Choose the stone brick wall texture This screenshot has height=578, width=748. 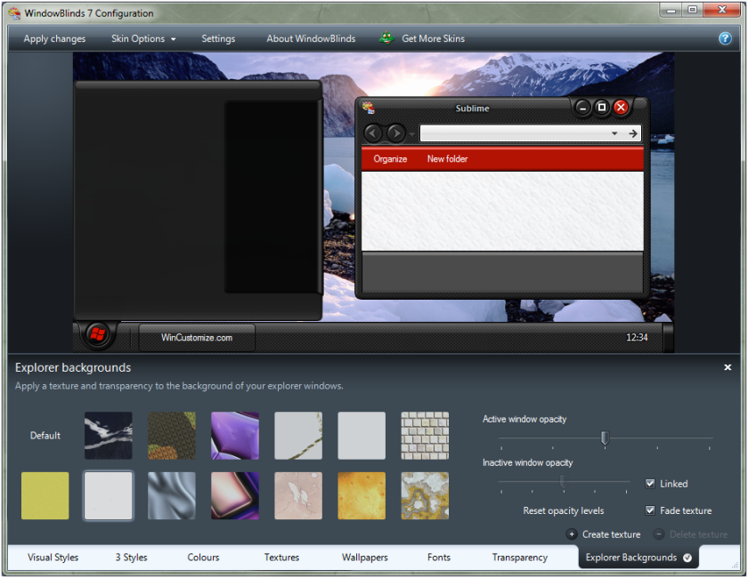[x=425, y=436]
